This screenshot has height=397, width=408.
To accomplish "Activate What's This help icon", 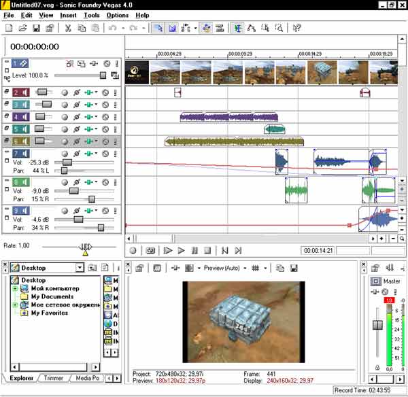I will 296,28.
